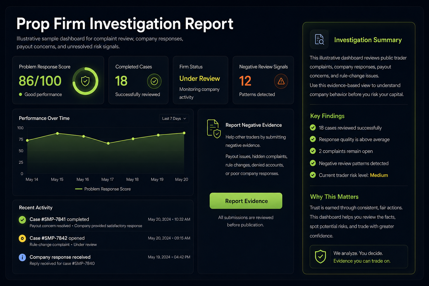The width and height of the screenshot is (429, 286).
Task: Open the Last 7 Days dropdown
Action: point(174,118)
